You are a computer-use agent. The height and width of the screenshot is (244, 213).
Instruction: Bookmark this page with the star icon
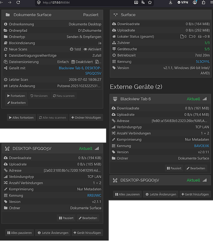coord(150,2)
